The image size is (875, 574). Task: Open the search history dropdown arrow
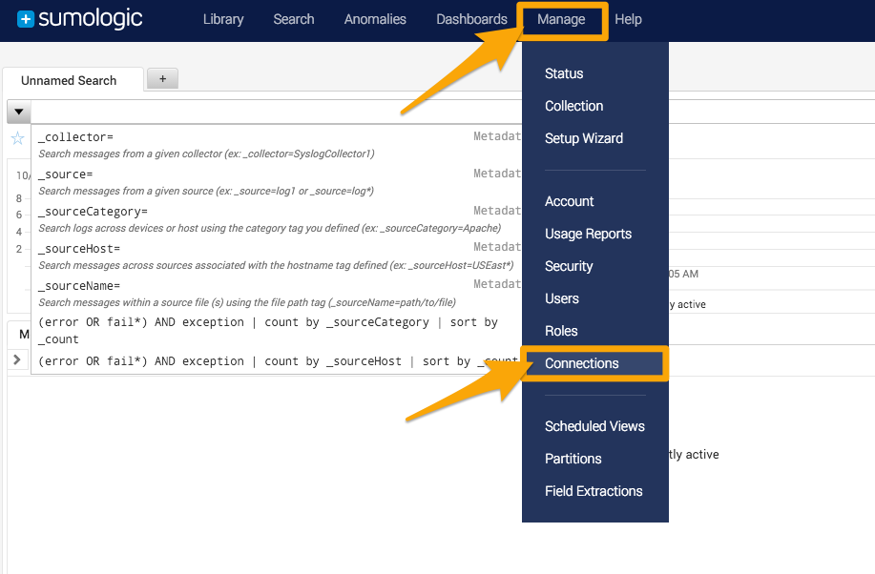click(x=17, y=111)
